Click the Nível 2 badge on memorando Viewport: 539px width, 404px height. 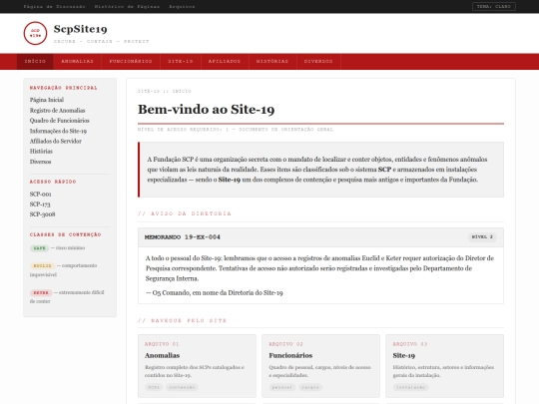tap(482, 237)
